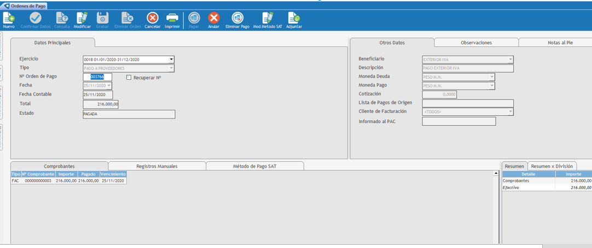This screenshot has height=248, width=592.
Task: Click the Informado al PAC field
Action: (458, 121)
